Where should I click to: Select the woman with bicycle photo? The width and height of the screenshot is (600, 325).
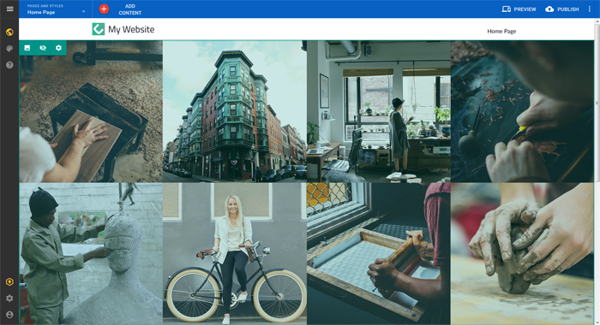point(235,253)
